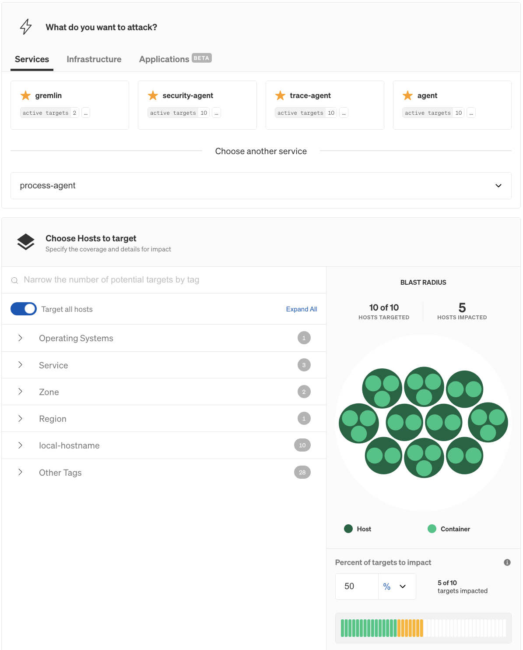Expand the Other Tags section
523x650 pixels.
[x=20, y=473]
